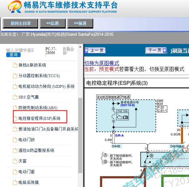Click the 返回主目录 button
Image resolution: width=189 pixels, height=187 pixels.
point(20,23)
